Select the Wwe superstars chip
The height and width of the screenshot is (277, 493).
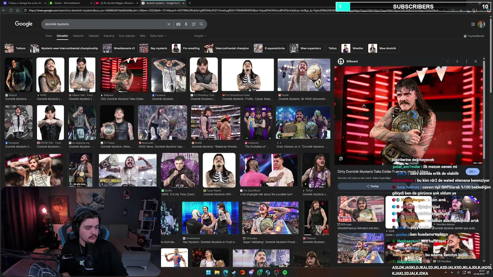click(x=306, y=48)
